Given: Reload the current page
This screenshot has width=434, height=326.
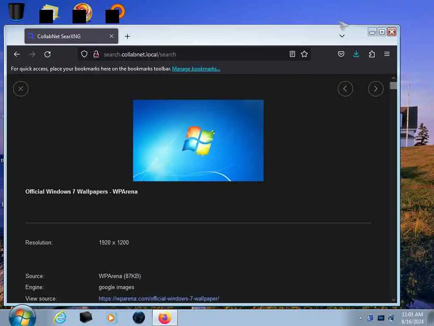Looking at the screenshot, I should coord(47,54).
